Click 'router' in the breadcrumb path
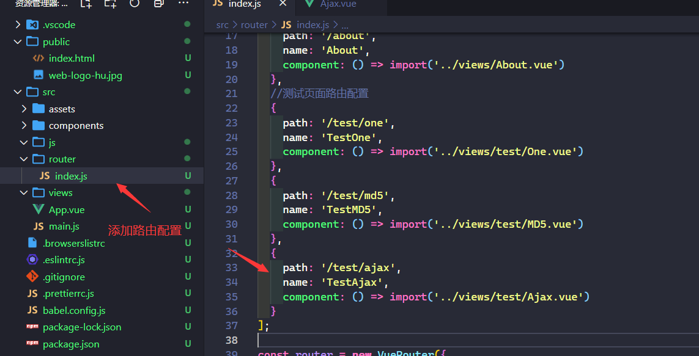This screenshot has width=699, height=356. coord(254,25)
